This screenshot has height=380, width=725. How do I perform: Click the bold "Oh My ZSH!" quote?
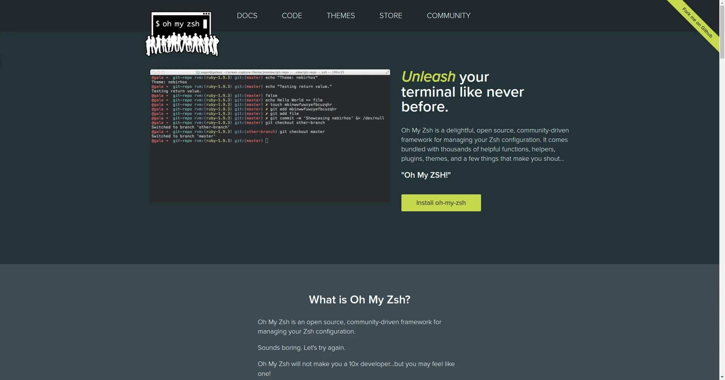pos(426,175)
